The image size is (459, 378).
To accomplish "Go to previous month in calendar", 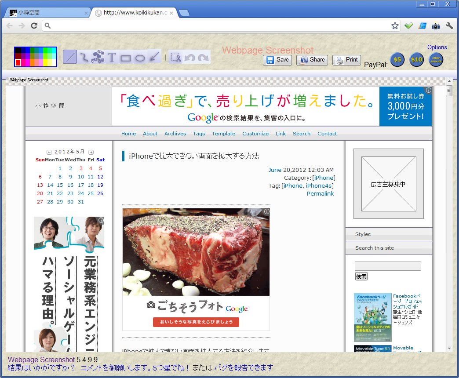I will [49, 152].
